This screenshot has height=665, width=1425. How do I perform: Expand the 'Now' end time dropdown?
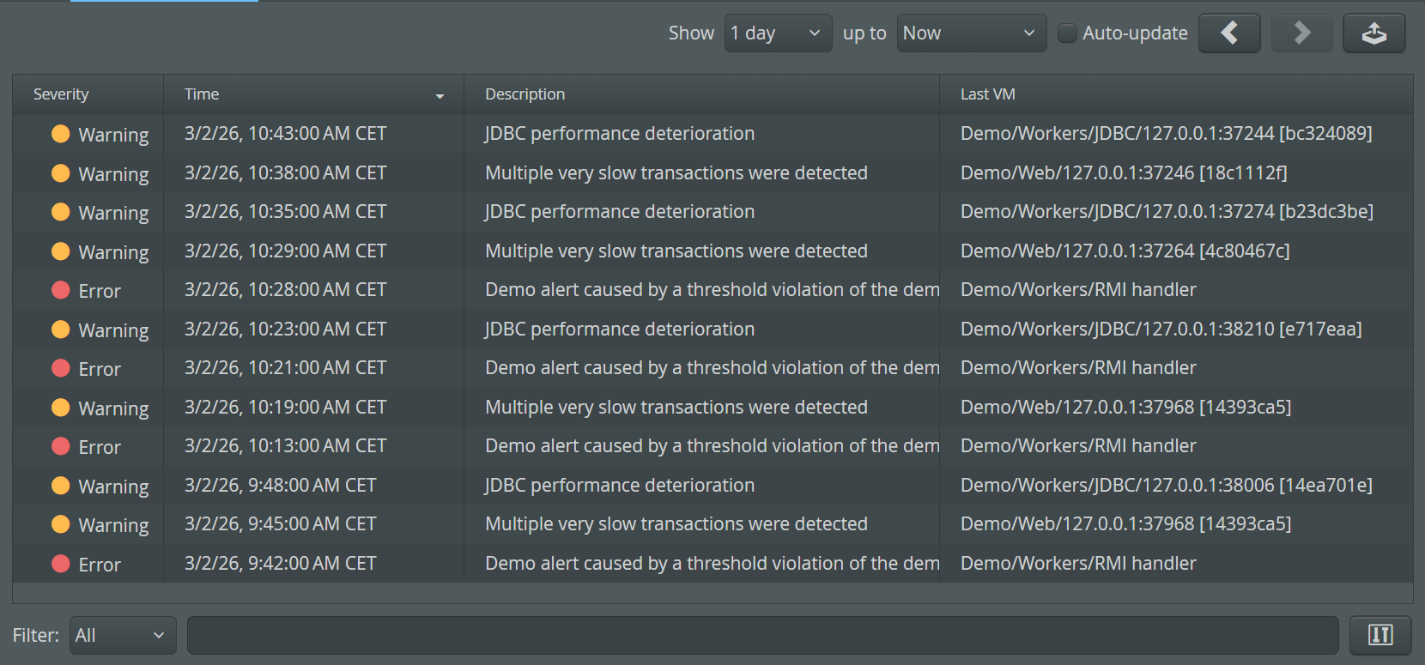point(971,33)
